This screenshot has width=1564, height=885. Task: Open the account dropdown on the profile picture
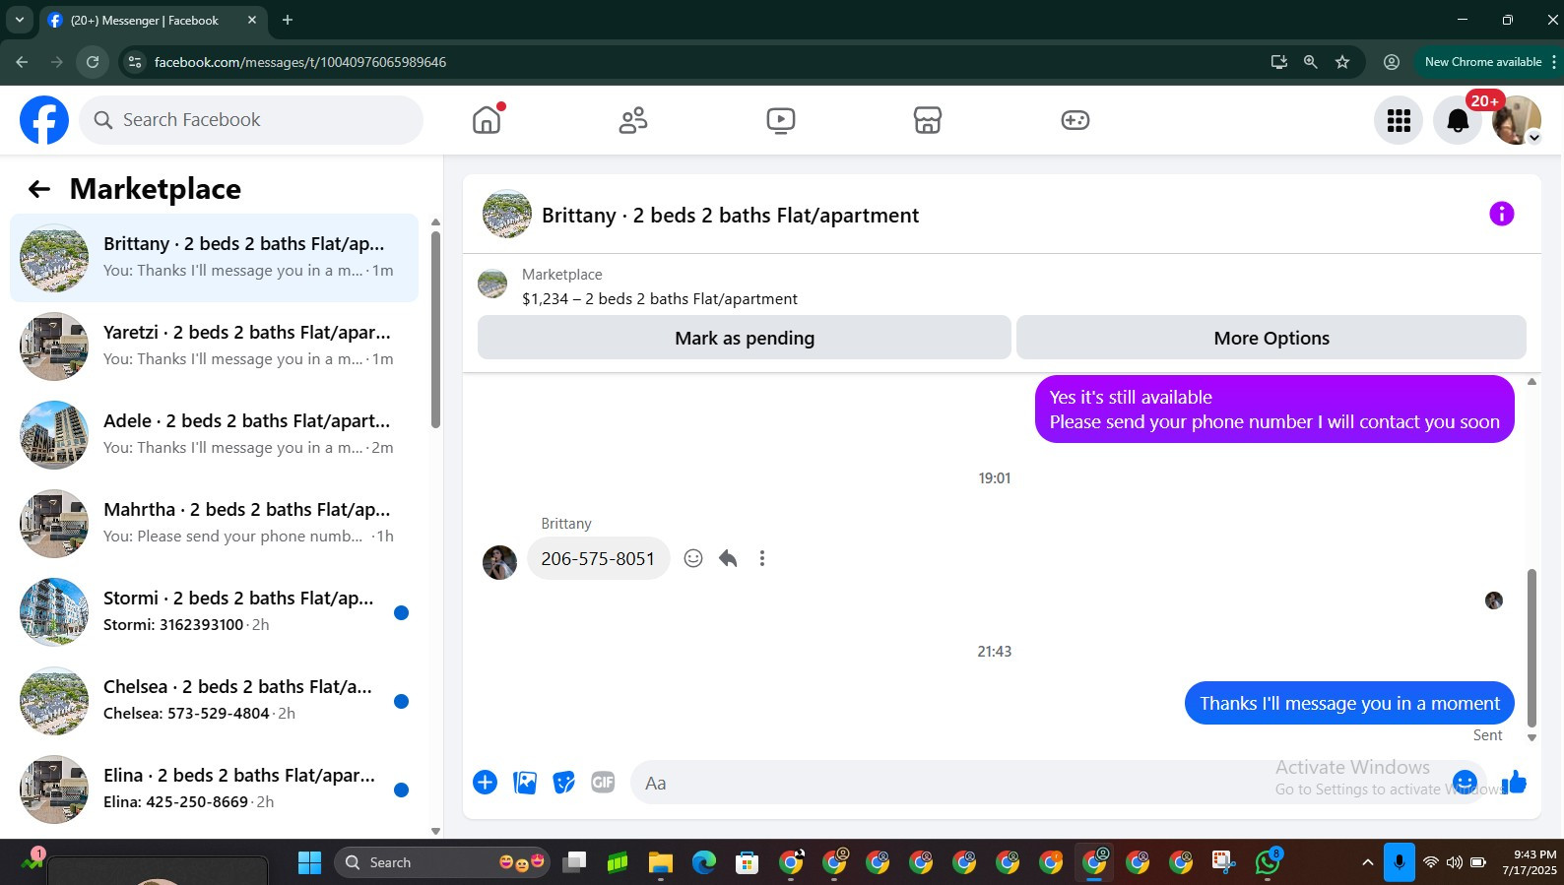pos(1533,138)
